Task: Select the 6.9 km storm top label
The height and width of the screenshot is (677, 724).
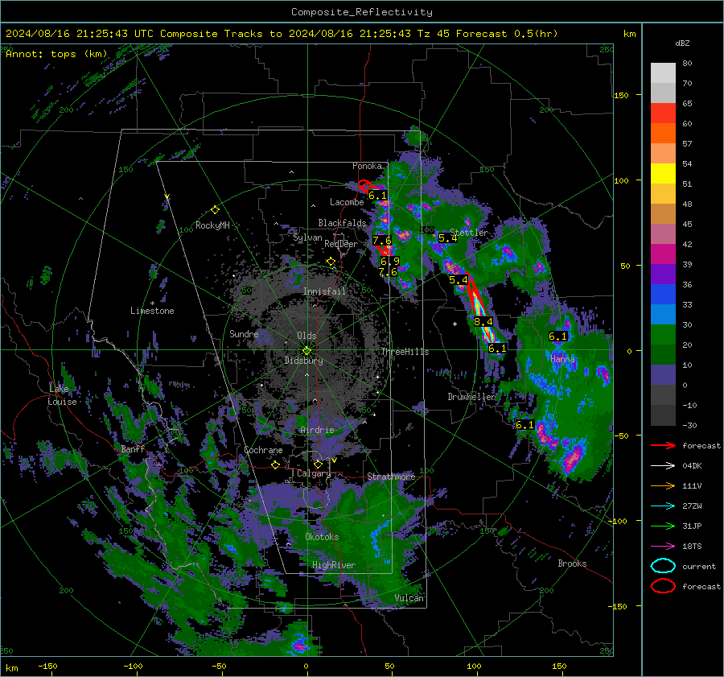Action: pyautogui.click(x=390, y=262)
